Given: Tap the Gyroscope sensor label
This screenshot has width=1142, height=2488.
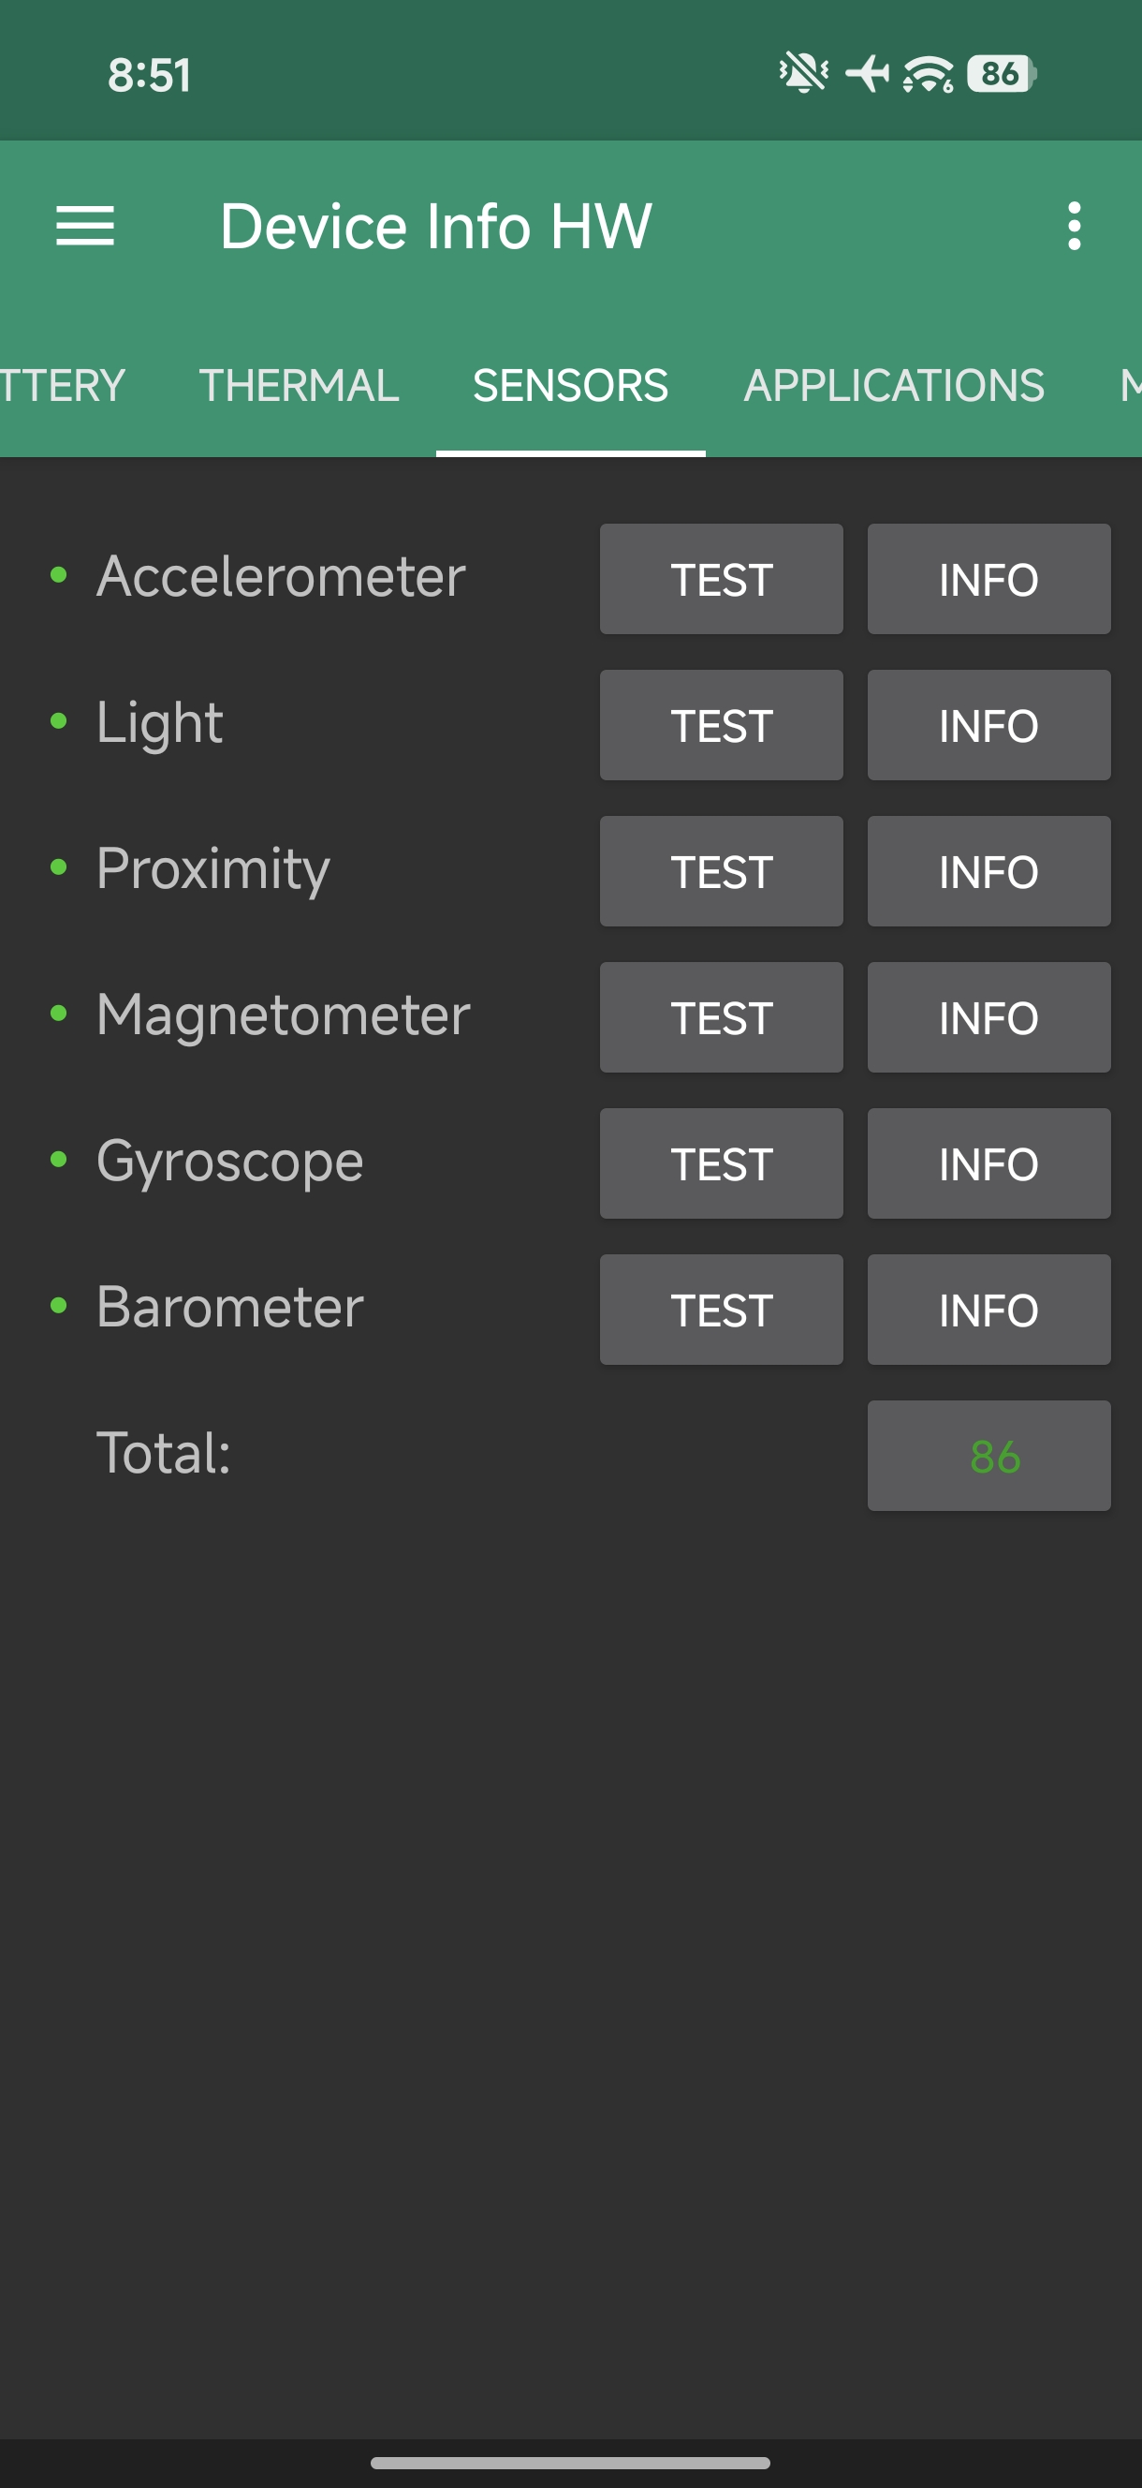Looking at the screenshot, I should (x=229, y=1162).
